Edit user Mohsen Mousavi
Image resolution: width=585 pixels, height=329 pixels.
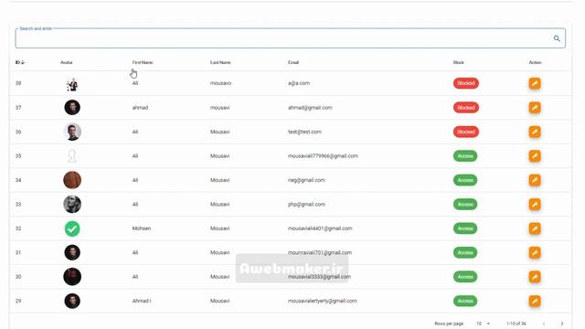(535, 228)
